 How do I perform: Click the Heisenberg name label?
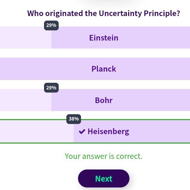(x=108, y=132)
